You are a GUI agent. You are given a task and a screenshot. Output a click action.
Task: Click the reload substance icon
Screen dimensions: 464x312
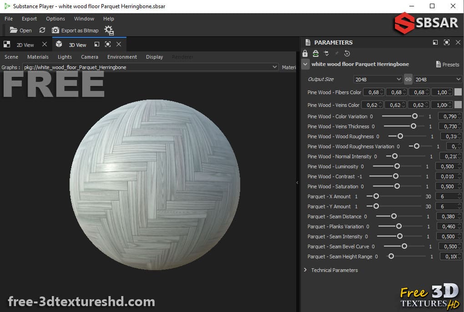tap(42, 30)
